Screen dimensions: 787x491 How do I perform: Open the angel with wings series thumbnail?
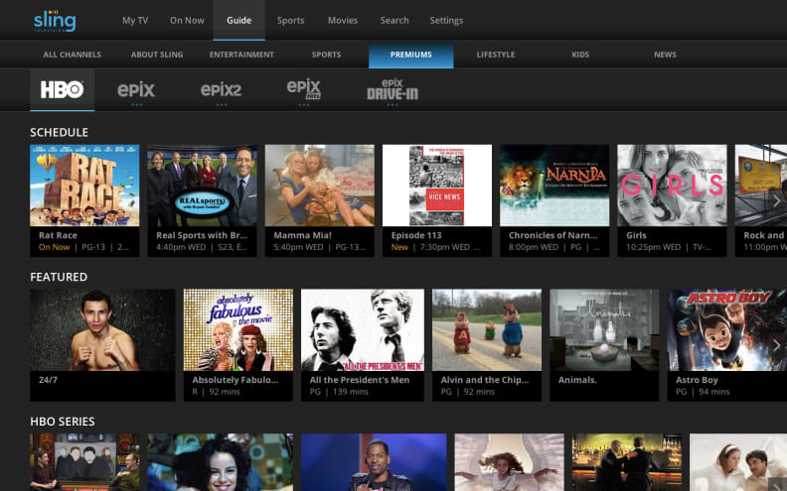click(510, 462)
